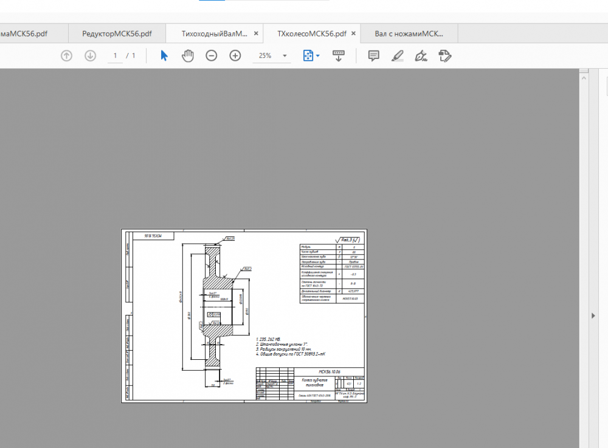
Task: Expand the right side panel arrow
Action: (x=594, y=315)
